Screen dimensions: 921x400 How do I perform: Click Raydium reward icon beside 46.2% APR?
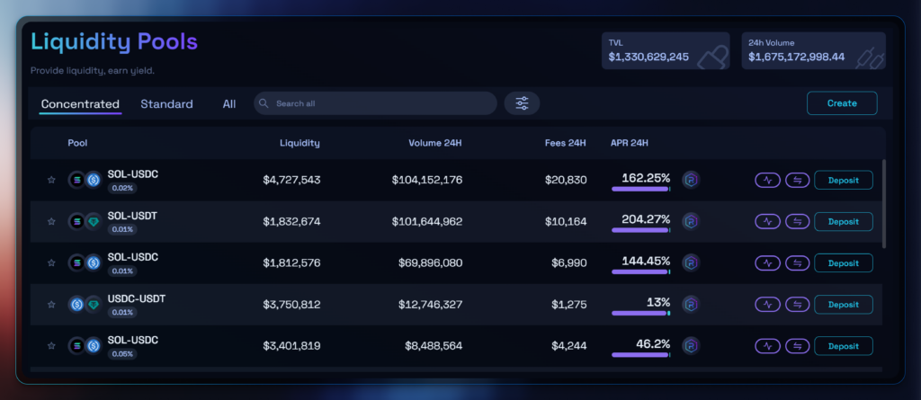tap(691, 345)
